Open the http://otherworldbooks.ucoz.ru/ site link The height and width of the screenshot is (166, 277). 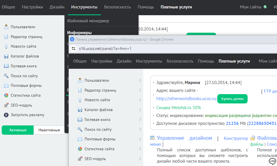tap(187, 99)
